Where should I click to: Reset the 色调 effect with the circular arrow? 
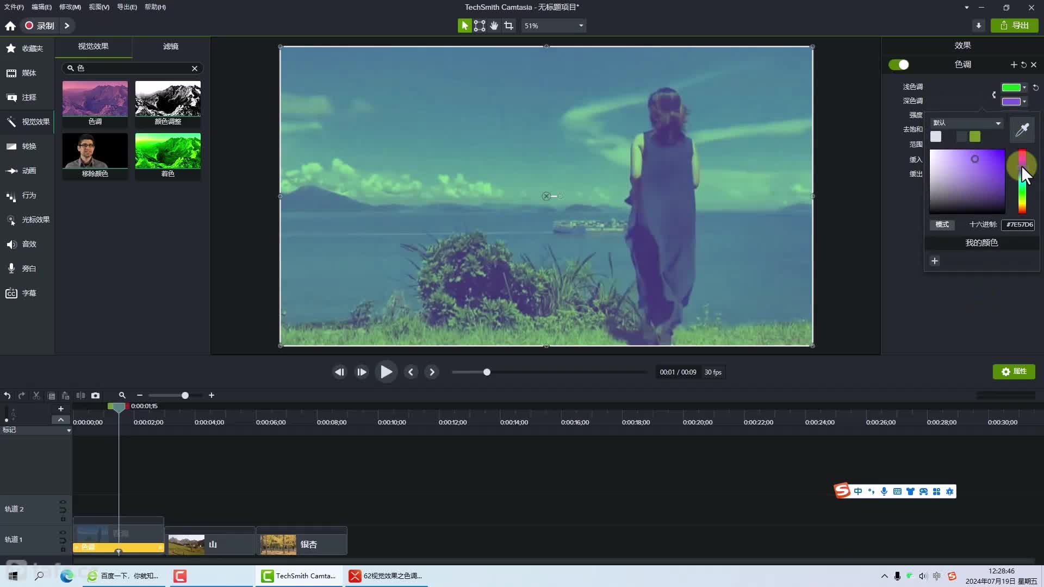(1024, 65)
